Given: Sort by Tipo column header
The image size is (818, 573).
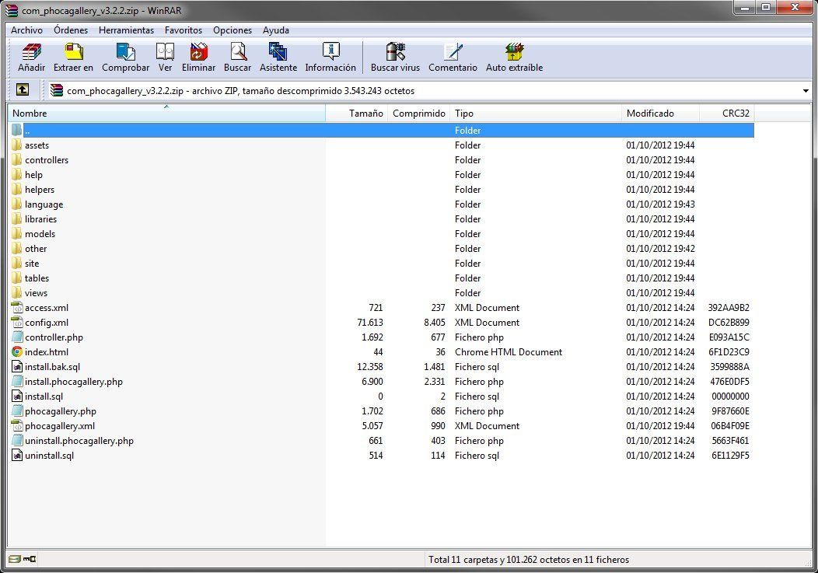Looking at the screenshot, I should [x=536, y=114].
